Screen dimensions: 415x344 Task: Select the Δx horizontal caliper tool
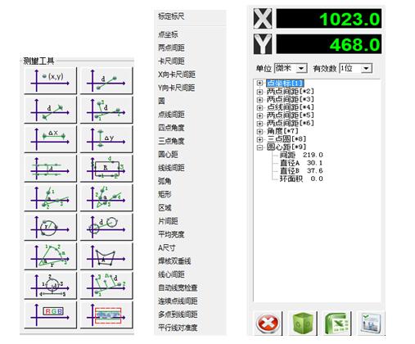(51, 139)
